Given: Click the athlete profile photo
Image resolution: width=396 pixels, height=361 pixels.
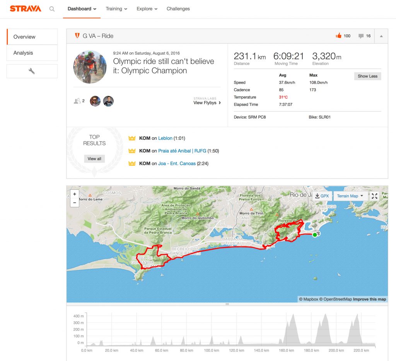Looking at the screenshot, I should click(x=90, y=67).
